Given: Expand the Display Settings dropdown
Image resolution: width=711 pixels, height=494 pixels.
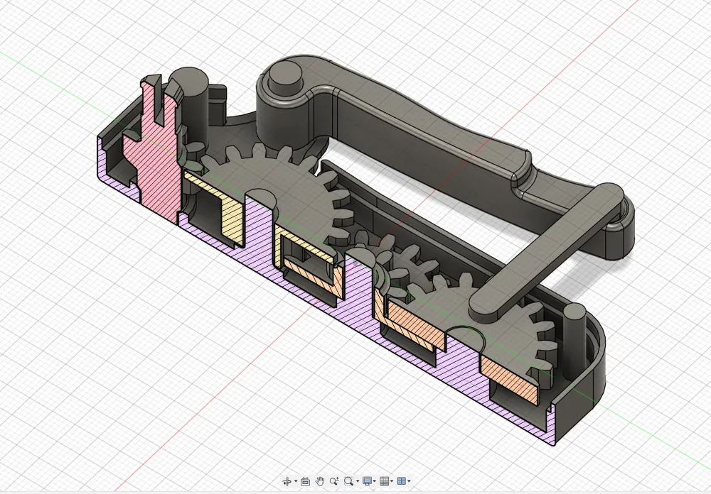Looking at the screenshot, I should (x=375, y=481).
